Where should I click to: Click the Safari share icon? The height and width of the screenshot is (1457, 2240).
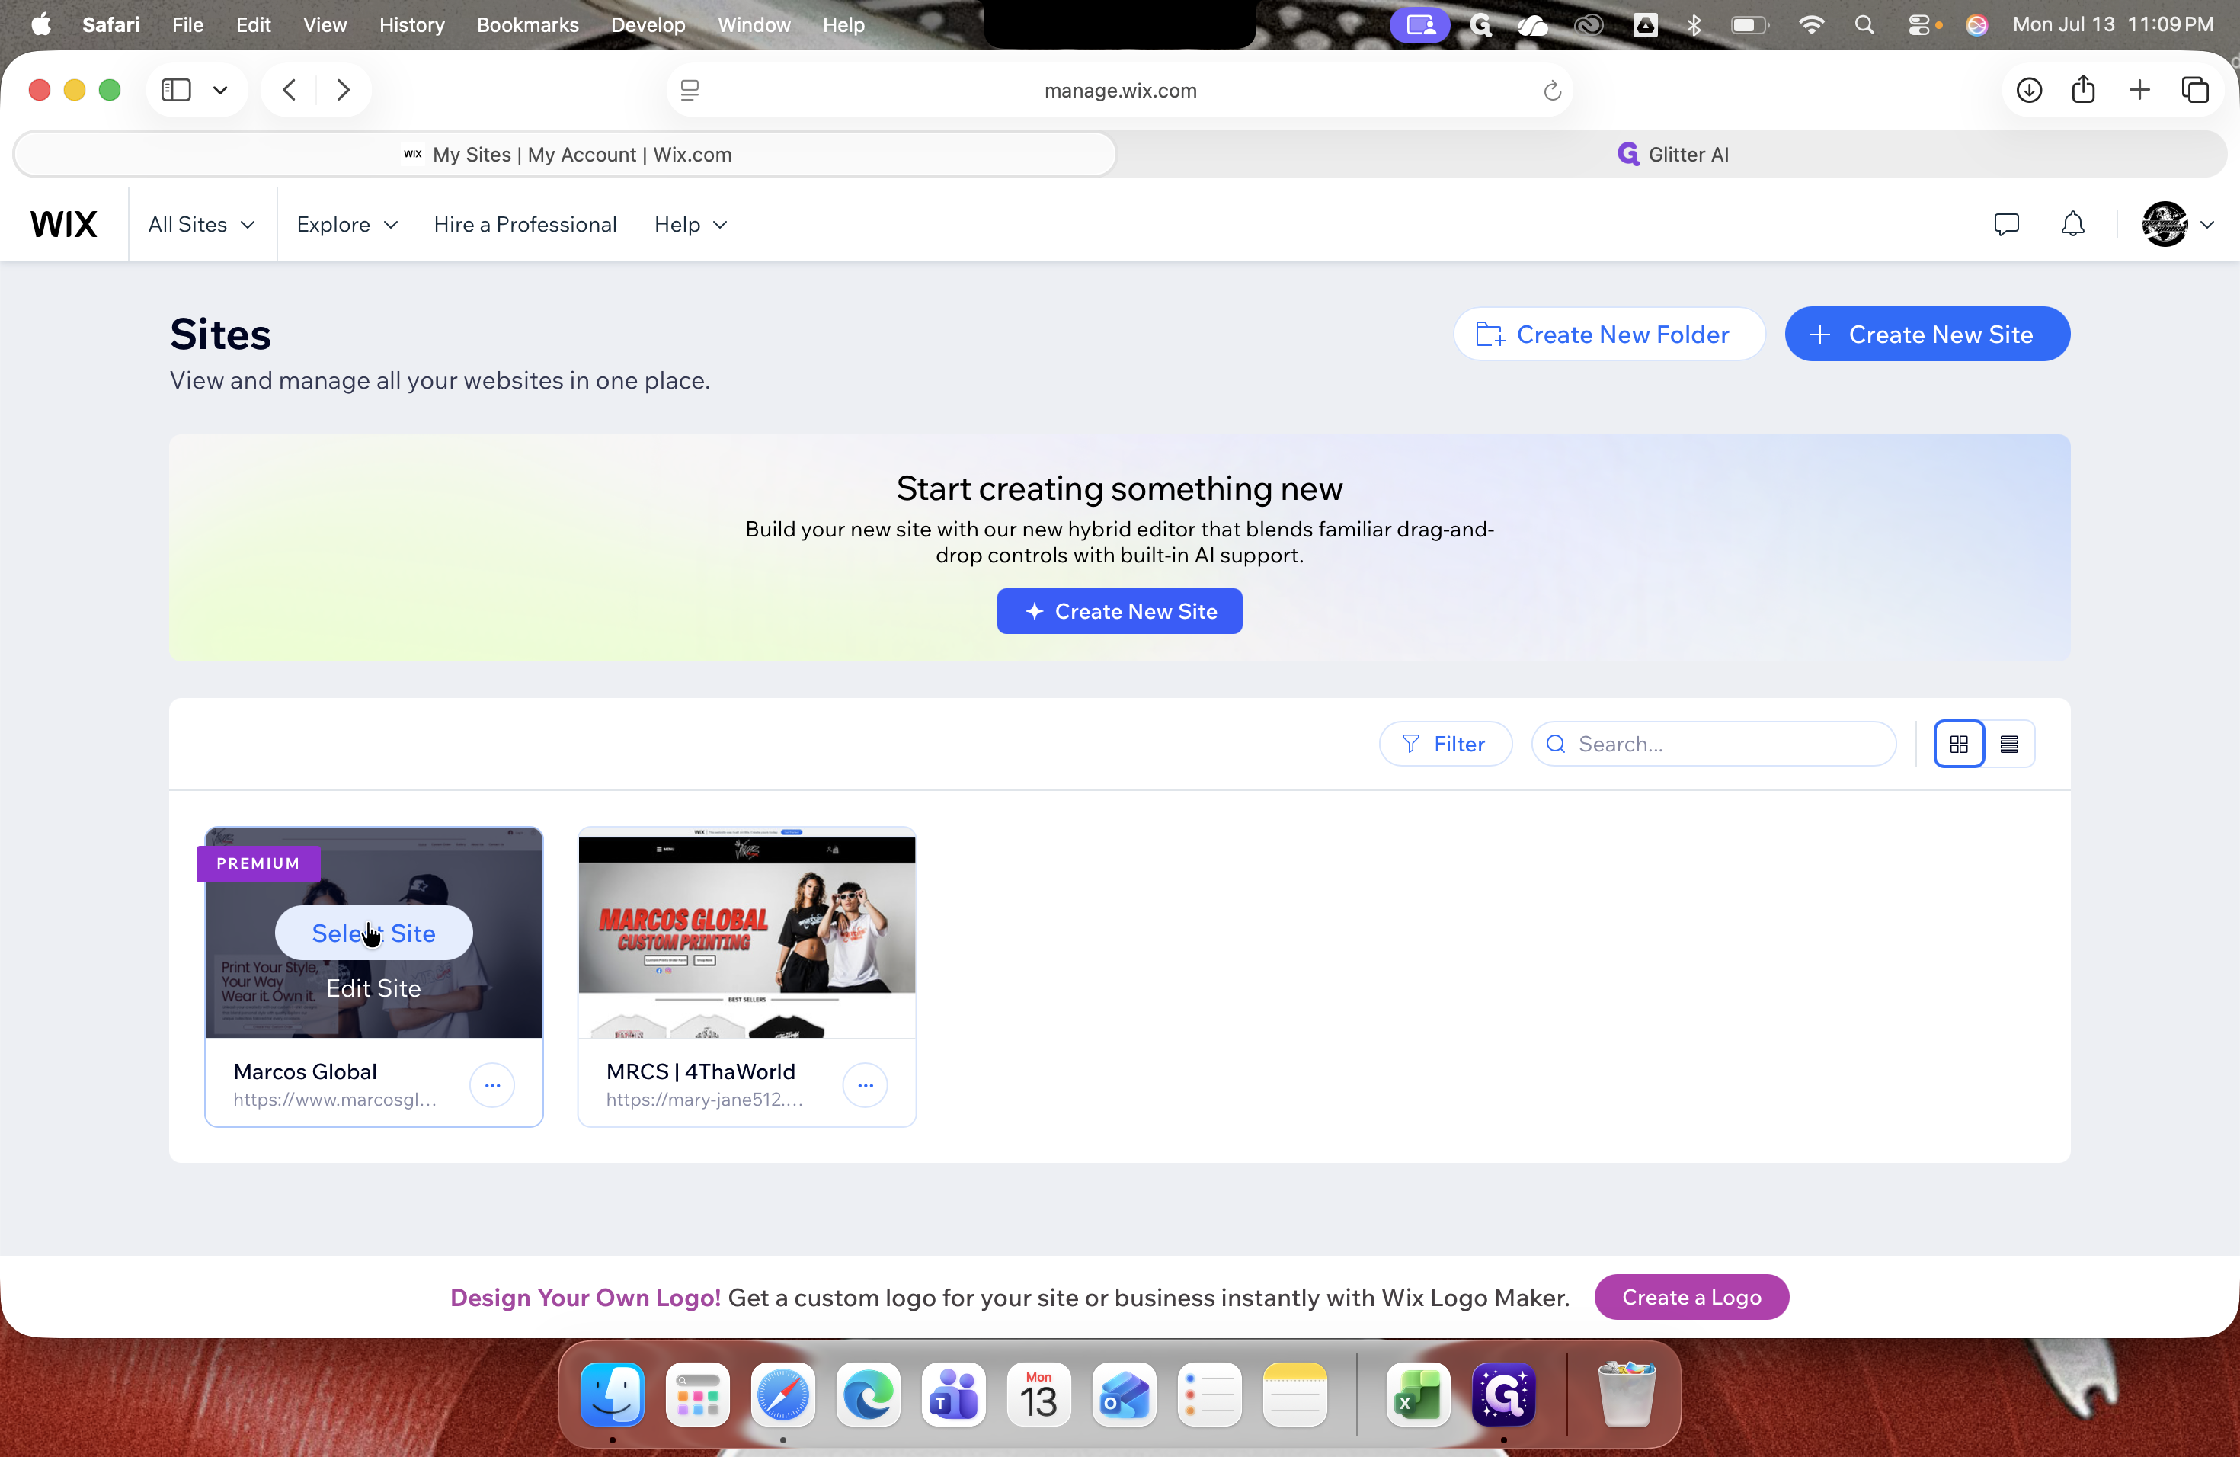tap(2084, 89)
